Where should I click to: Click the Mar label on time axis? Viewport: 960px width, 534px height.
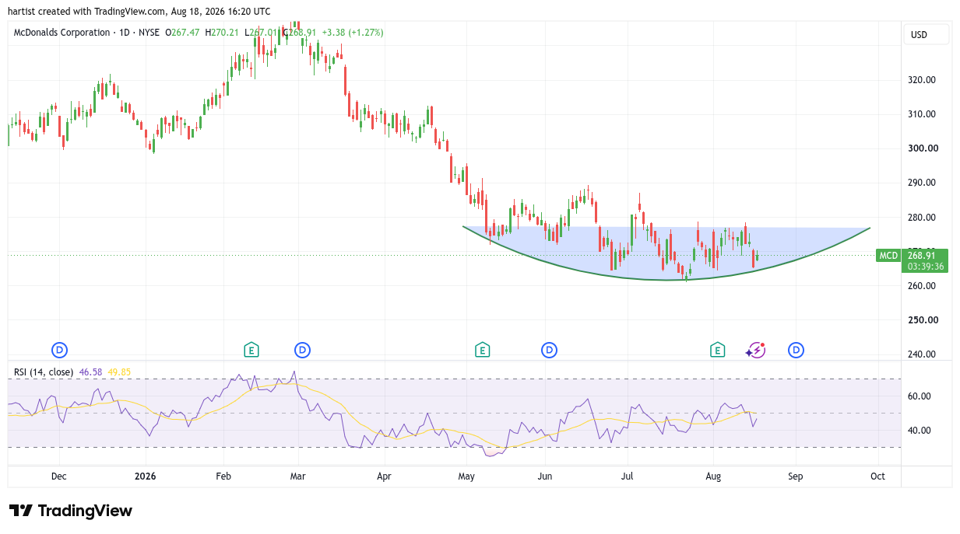297,476
